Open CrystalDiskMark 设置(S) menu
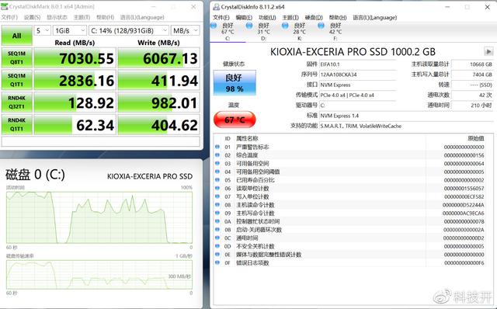497x309 pixels. coord(32,17)
